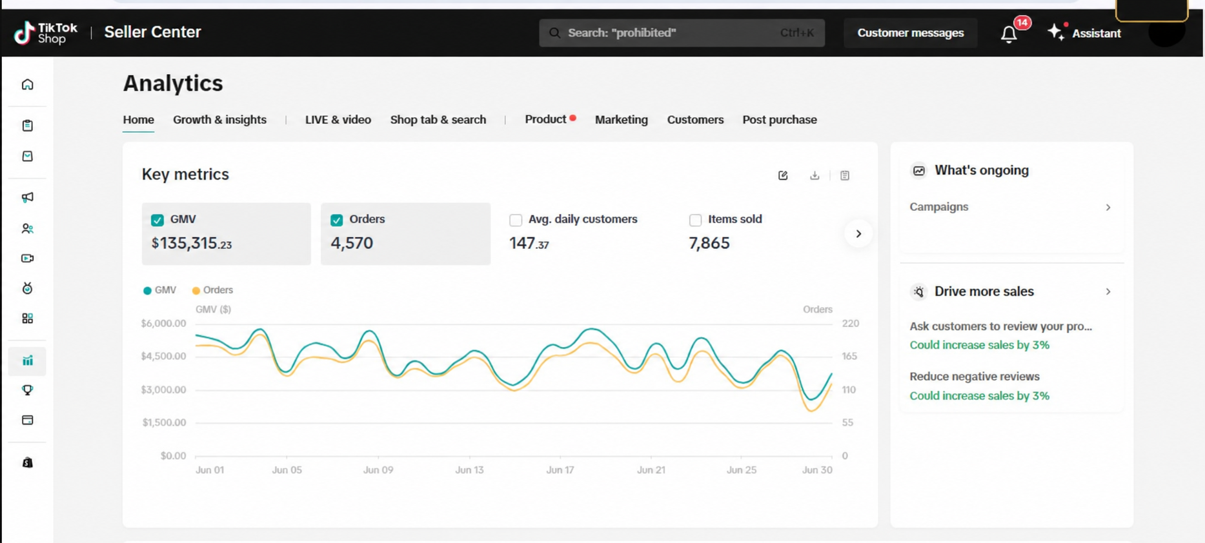Image resolution: width=1205 pixels, height=543 pixels.
Task: Click the Jun 30 point on chart
Action: pos(831,374)
